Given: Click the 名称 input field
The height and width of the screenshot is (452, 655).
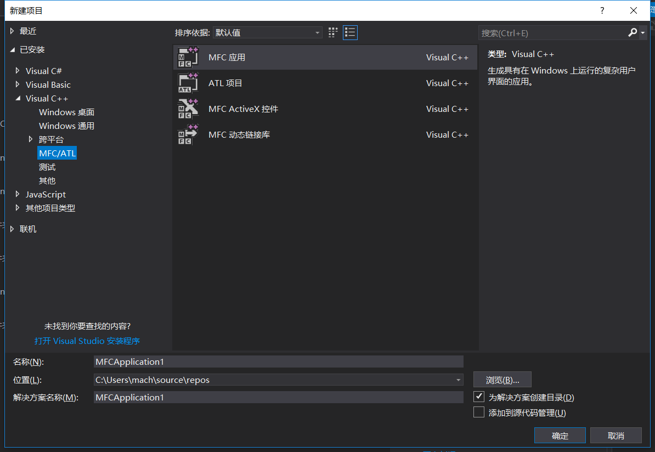Looking at the screenshot, I should coord(279,362).
